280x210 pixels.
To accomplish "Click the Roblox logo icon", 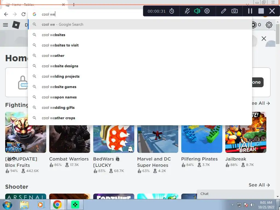I will [x=16, y=25].
